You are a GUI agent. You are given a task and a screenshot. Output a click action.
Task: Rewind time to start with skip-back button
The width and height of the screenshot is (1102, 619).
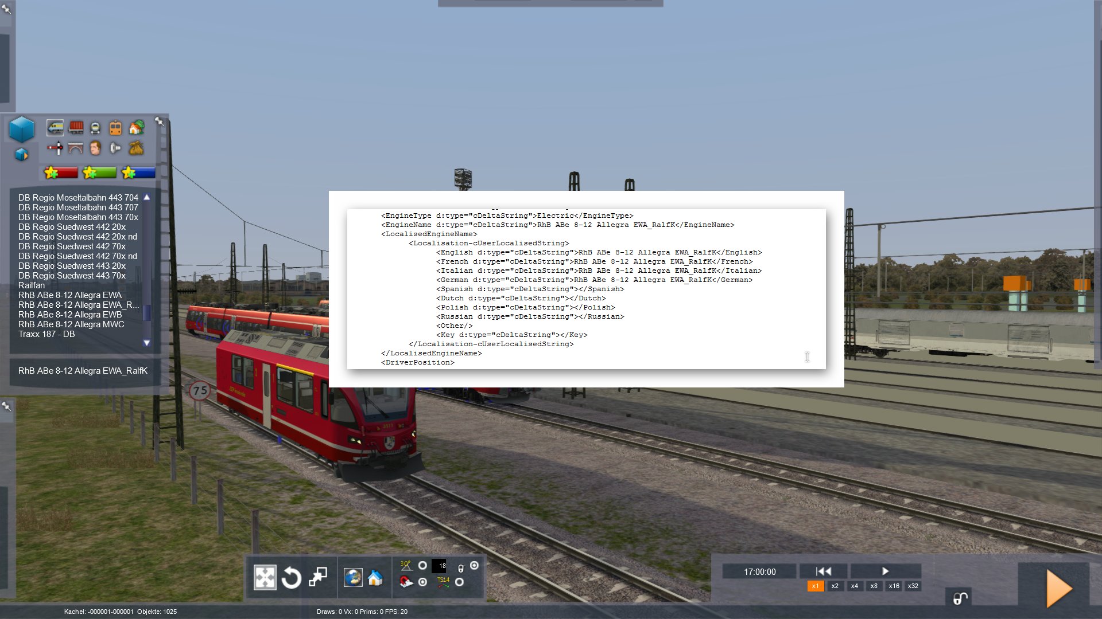coord(823,571)
